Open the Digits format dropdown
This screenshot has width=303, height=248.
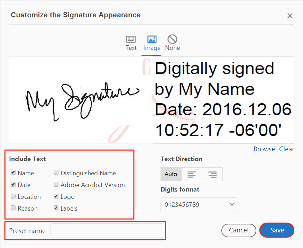[x=199, y=204]
